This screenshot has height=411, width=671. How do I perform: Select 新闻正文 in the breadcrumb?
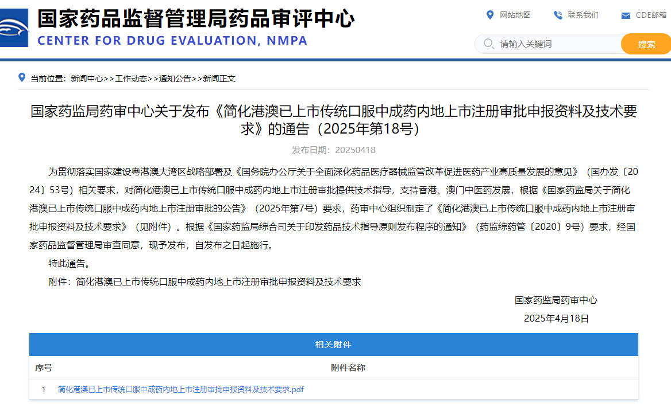(x=219, y=79)
